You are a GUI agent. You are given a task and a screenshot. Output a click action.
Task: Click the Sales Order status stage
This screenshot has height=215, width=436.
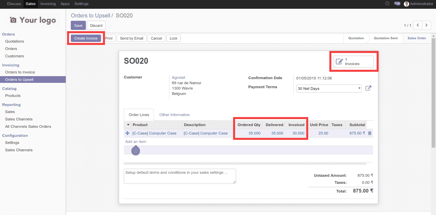417,38
